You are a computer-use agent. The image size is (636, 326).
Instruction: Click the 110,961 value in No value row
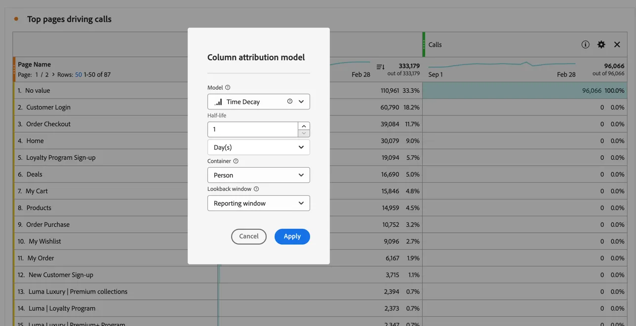click(x=390, y=90)
